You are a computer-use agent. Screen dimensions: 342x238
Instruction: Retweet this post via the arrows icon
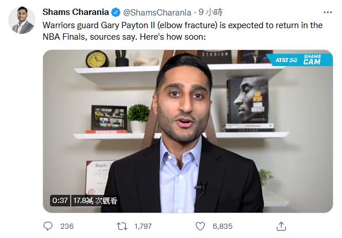(122, 227)
